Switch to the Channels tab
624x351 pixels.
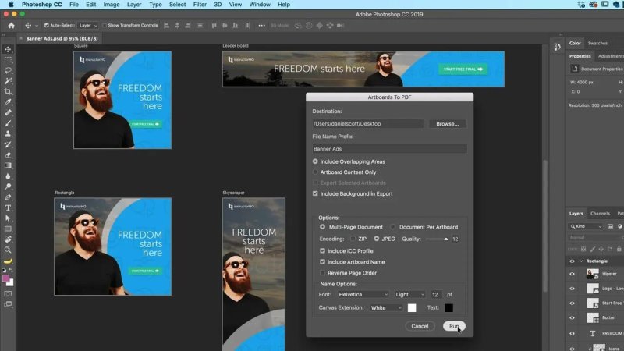[600, 213]
